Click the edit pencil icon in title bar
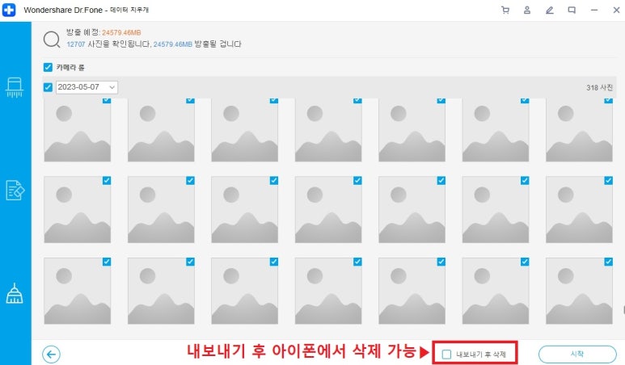 click(550, 10)
